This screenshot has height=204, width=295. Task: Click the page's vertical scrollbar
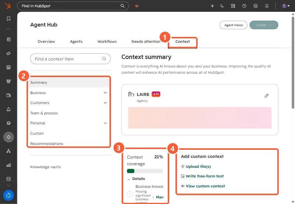pos(293,62)
